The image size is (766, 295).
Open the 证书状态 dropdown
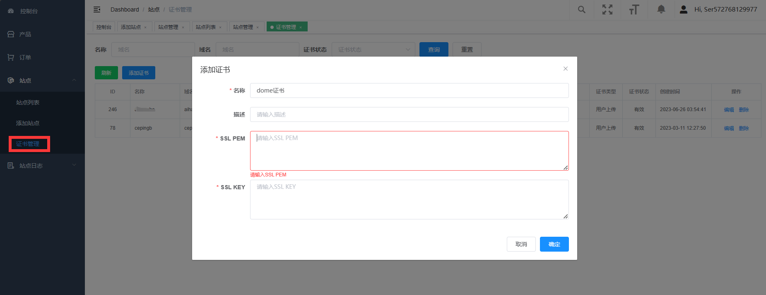tap(373, 50)
